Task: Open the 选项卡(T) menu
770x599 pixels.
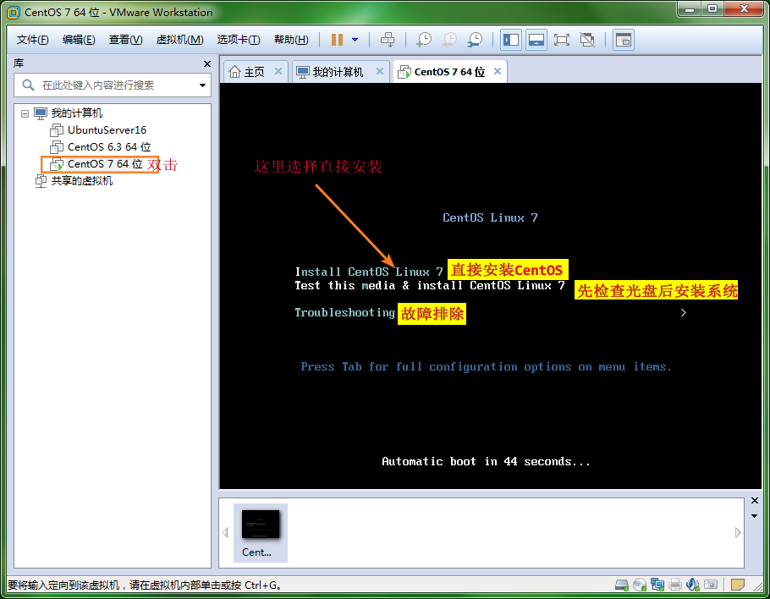Action: click(x=239, y=40)
